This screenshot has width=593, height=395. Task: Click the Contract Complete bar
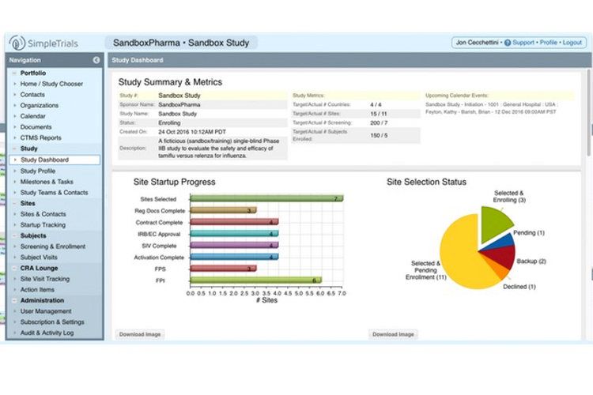pos(234,222)
